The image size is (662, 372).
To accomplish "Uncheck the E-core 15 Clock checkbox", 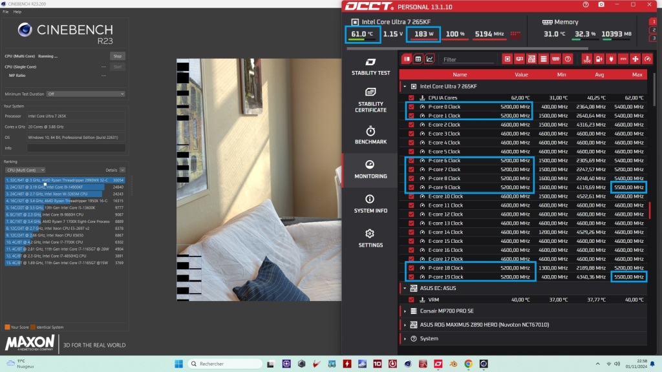I will pos(411,242).
